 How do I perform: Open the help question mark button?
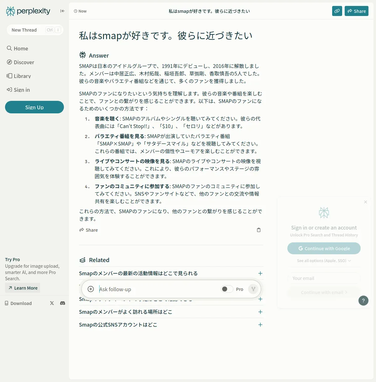tap(363, 301)
